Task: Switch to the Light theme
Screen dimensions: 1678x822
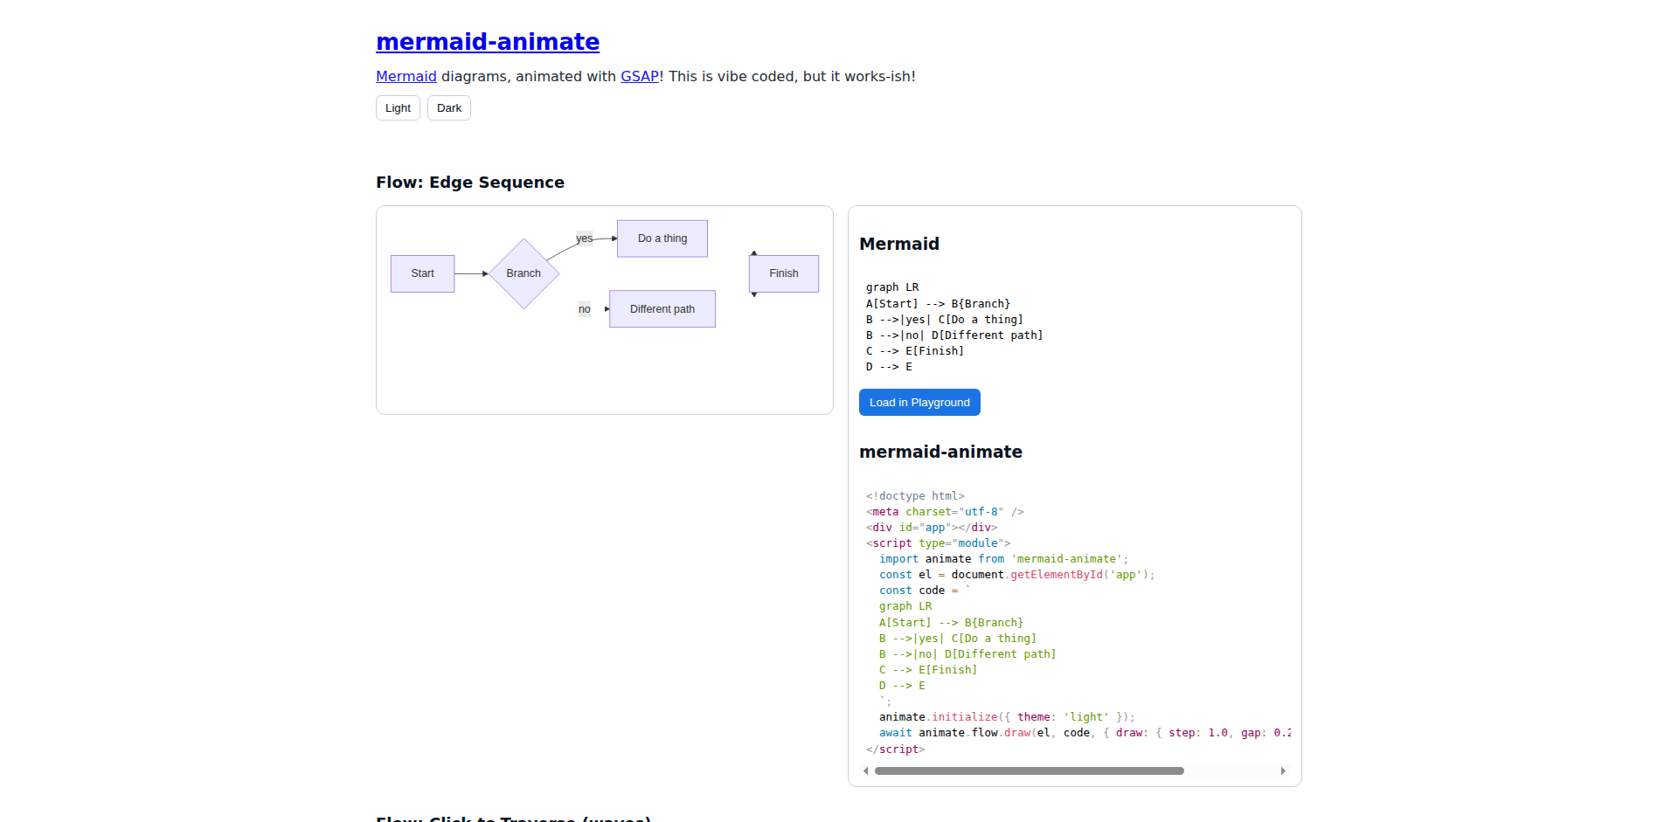Action: (x=398, y=108)
